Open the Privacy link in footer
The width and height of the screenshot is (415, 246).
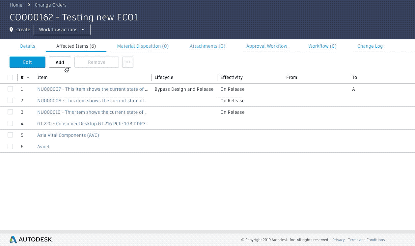[x=338, y=240]
